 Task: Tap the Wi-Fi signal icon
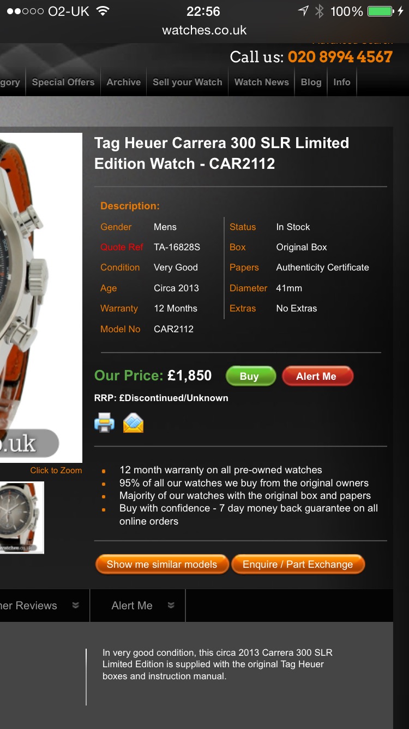pyautogui.click(x=102, y=11)
